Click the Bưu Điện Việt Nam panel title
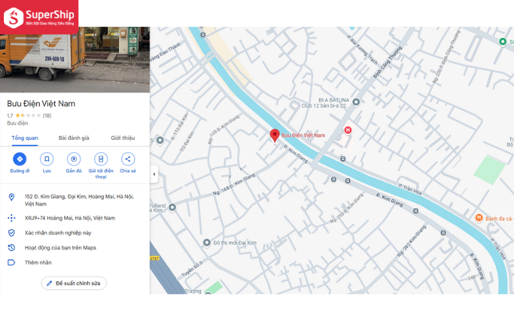 click(x=41, y=103)
